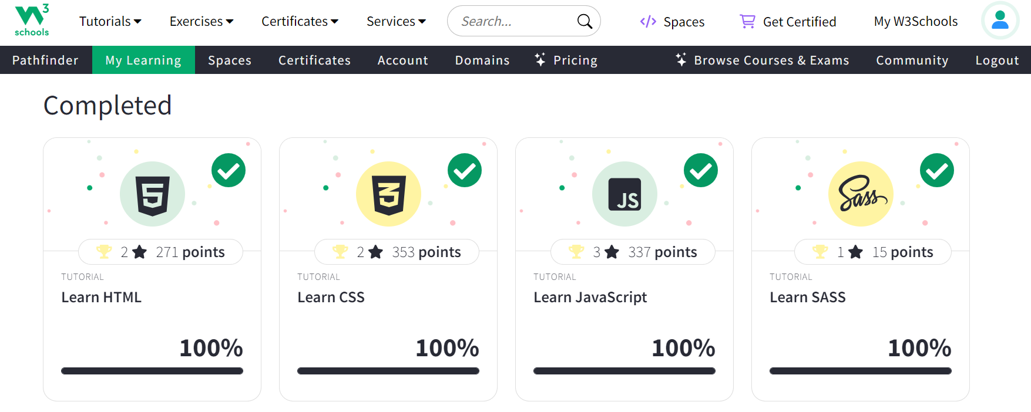Click the star icon on Learn JavaScript

612,252
